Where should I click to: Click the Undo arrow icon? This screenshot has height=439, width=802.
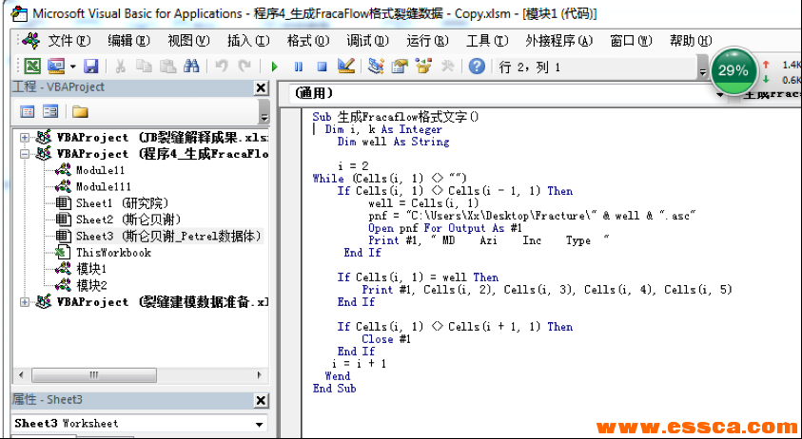click(221, 66)
